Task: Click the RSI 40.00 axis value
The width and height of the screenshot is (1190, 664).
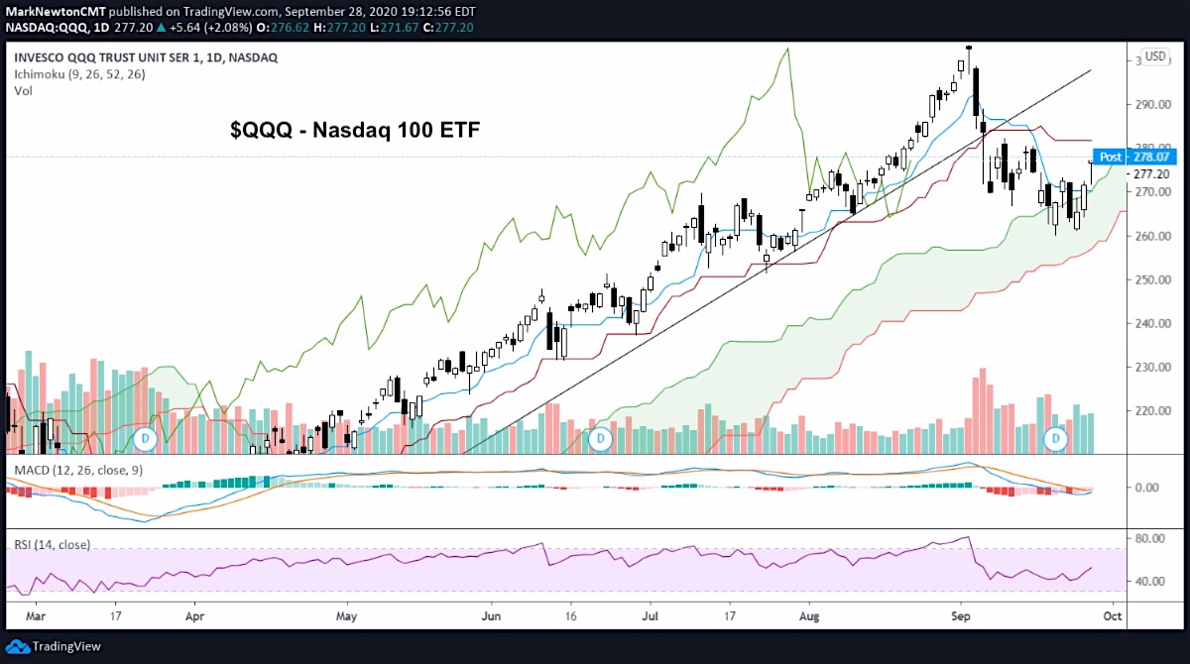Action: [x=1149, y=581]
